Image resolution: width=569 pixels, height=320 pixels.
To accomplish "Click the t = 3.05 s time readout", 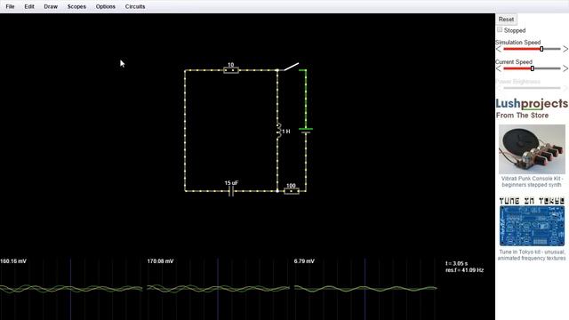I will [456, 263].
